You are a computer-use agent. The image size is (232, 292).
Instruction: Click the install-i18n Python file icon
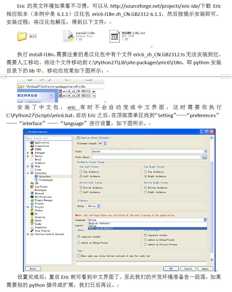(x=69, y=36)
